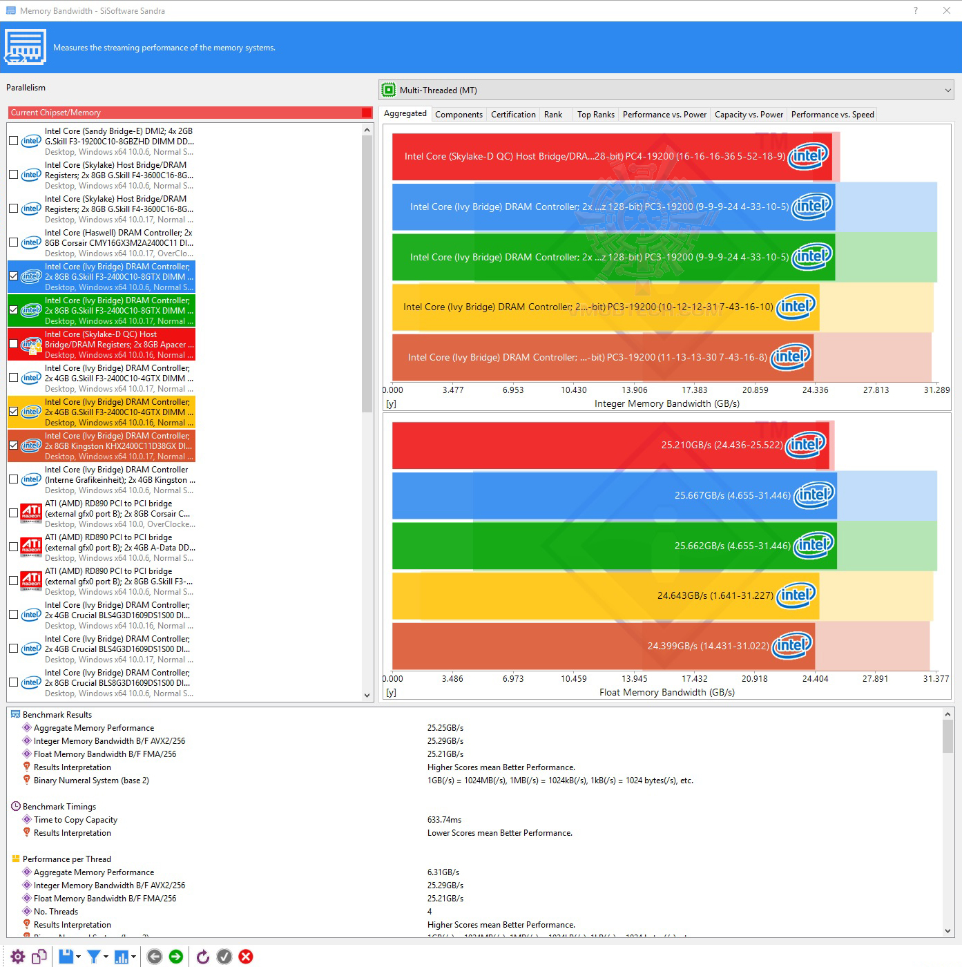Screen dimensions: 962x967
Task: Click the blue funnel filter icon
Action: click(x=94, y=957)
